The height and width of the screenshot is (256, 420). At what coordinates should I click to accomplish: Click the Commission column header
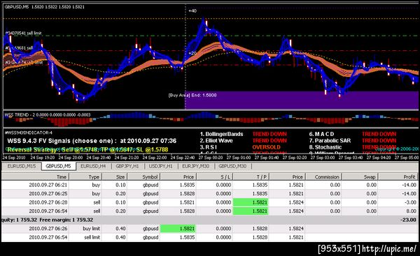[x=324, y=176]
